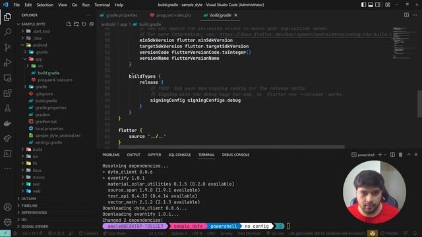422x237 pixels.
Task: Click the additional views ellipsis in activity bar
Action: (x=7, y=169)
